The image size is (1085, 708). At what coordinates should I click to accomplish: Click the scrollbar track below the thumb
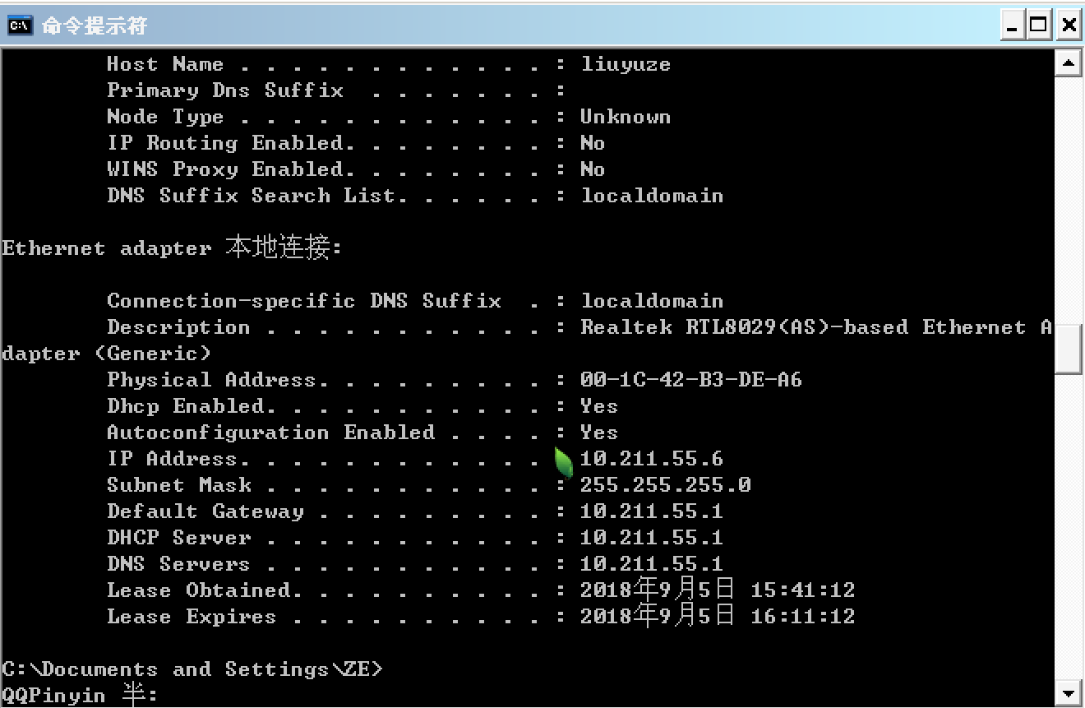click(x=1068, y=526)
